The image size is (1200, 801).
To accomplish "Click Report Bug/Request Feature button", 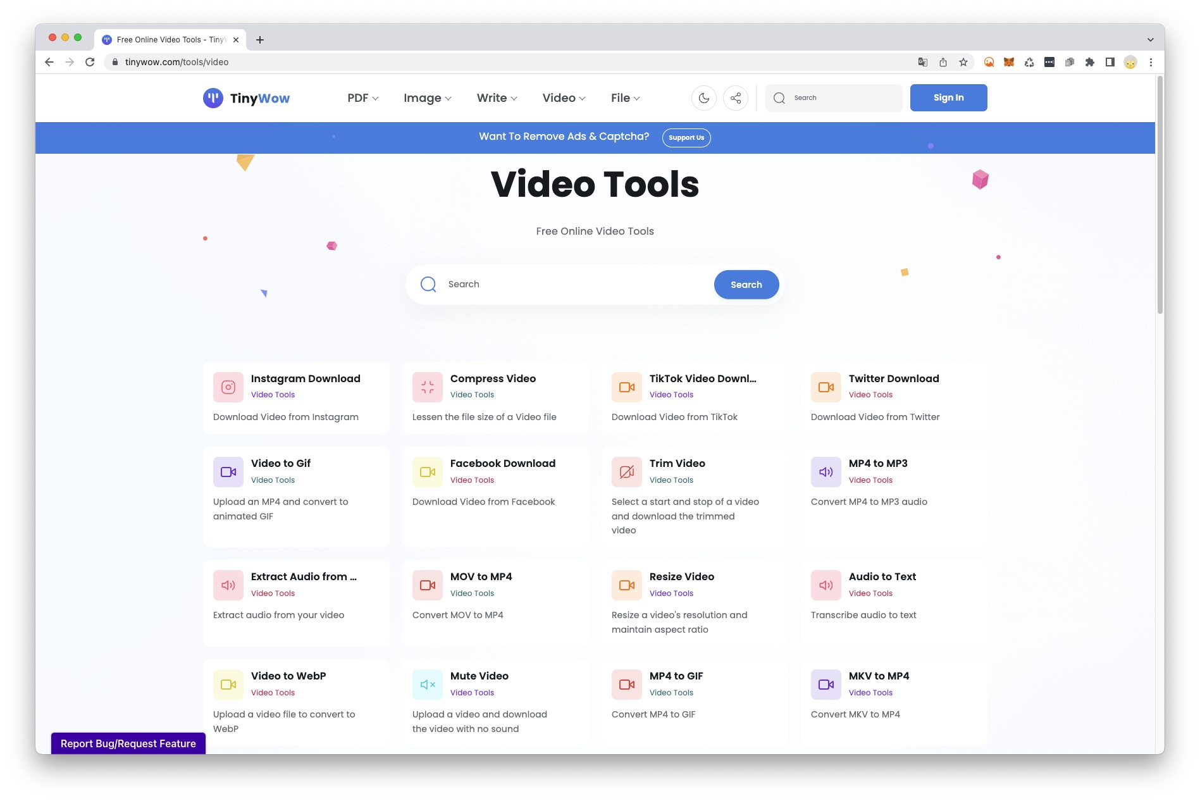I will click(128, 743).
